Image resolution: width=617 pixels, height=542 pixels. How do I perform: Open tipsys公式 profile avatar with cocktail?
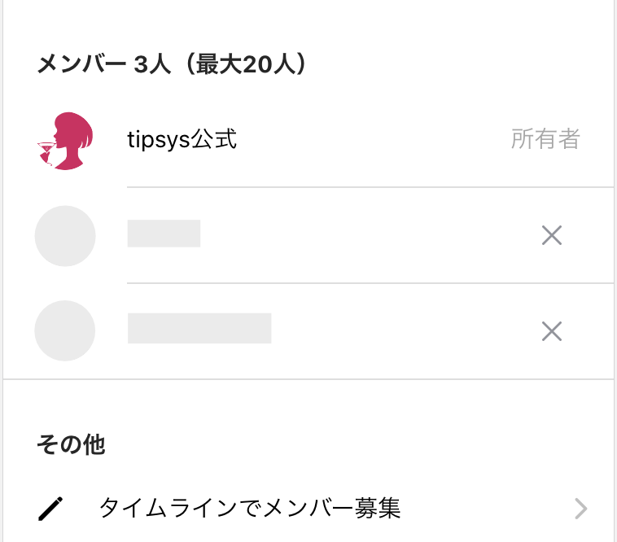point(65,141)
